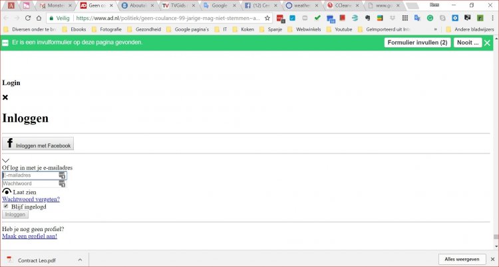The image size is (499, 267).
Task: Bookmark this page with the star icon
Action: coord(267,18)
